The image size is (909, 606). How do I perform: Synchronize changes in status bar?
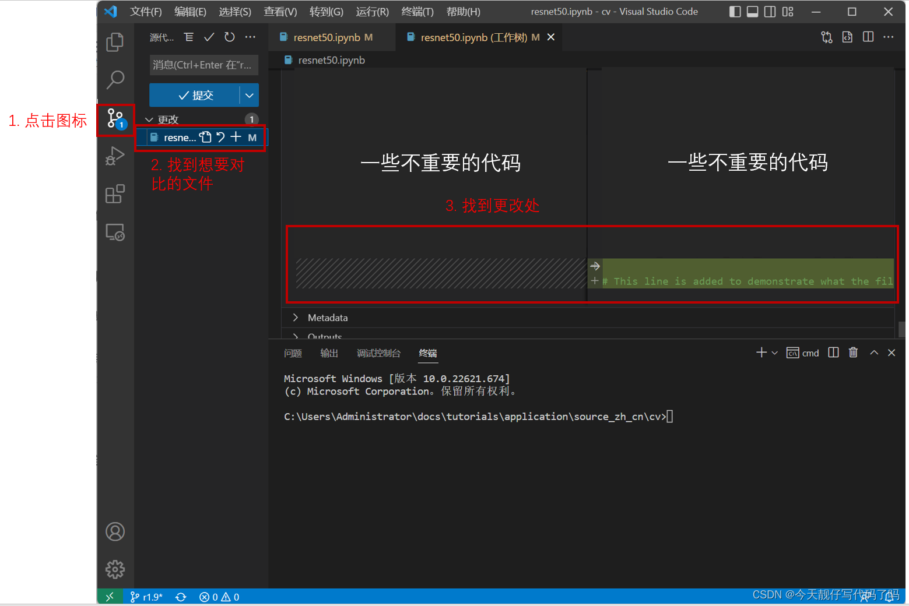pyautogui.click(x=181, y=597)
